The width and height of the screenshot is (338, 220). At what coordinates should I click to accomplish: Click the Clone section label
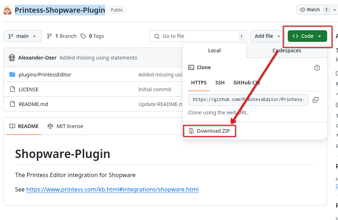(204, 67)
